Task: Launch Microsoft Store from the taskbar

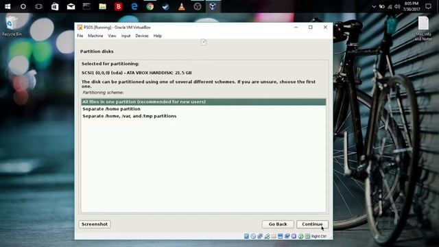Action: 55,6
